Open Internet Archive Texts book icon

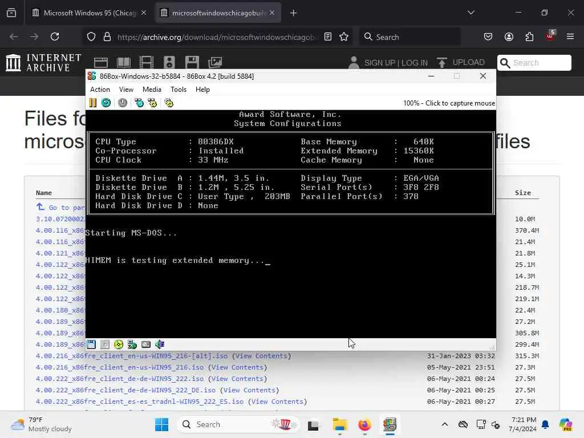click(124, 63)
